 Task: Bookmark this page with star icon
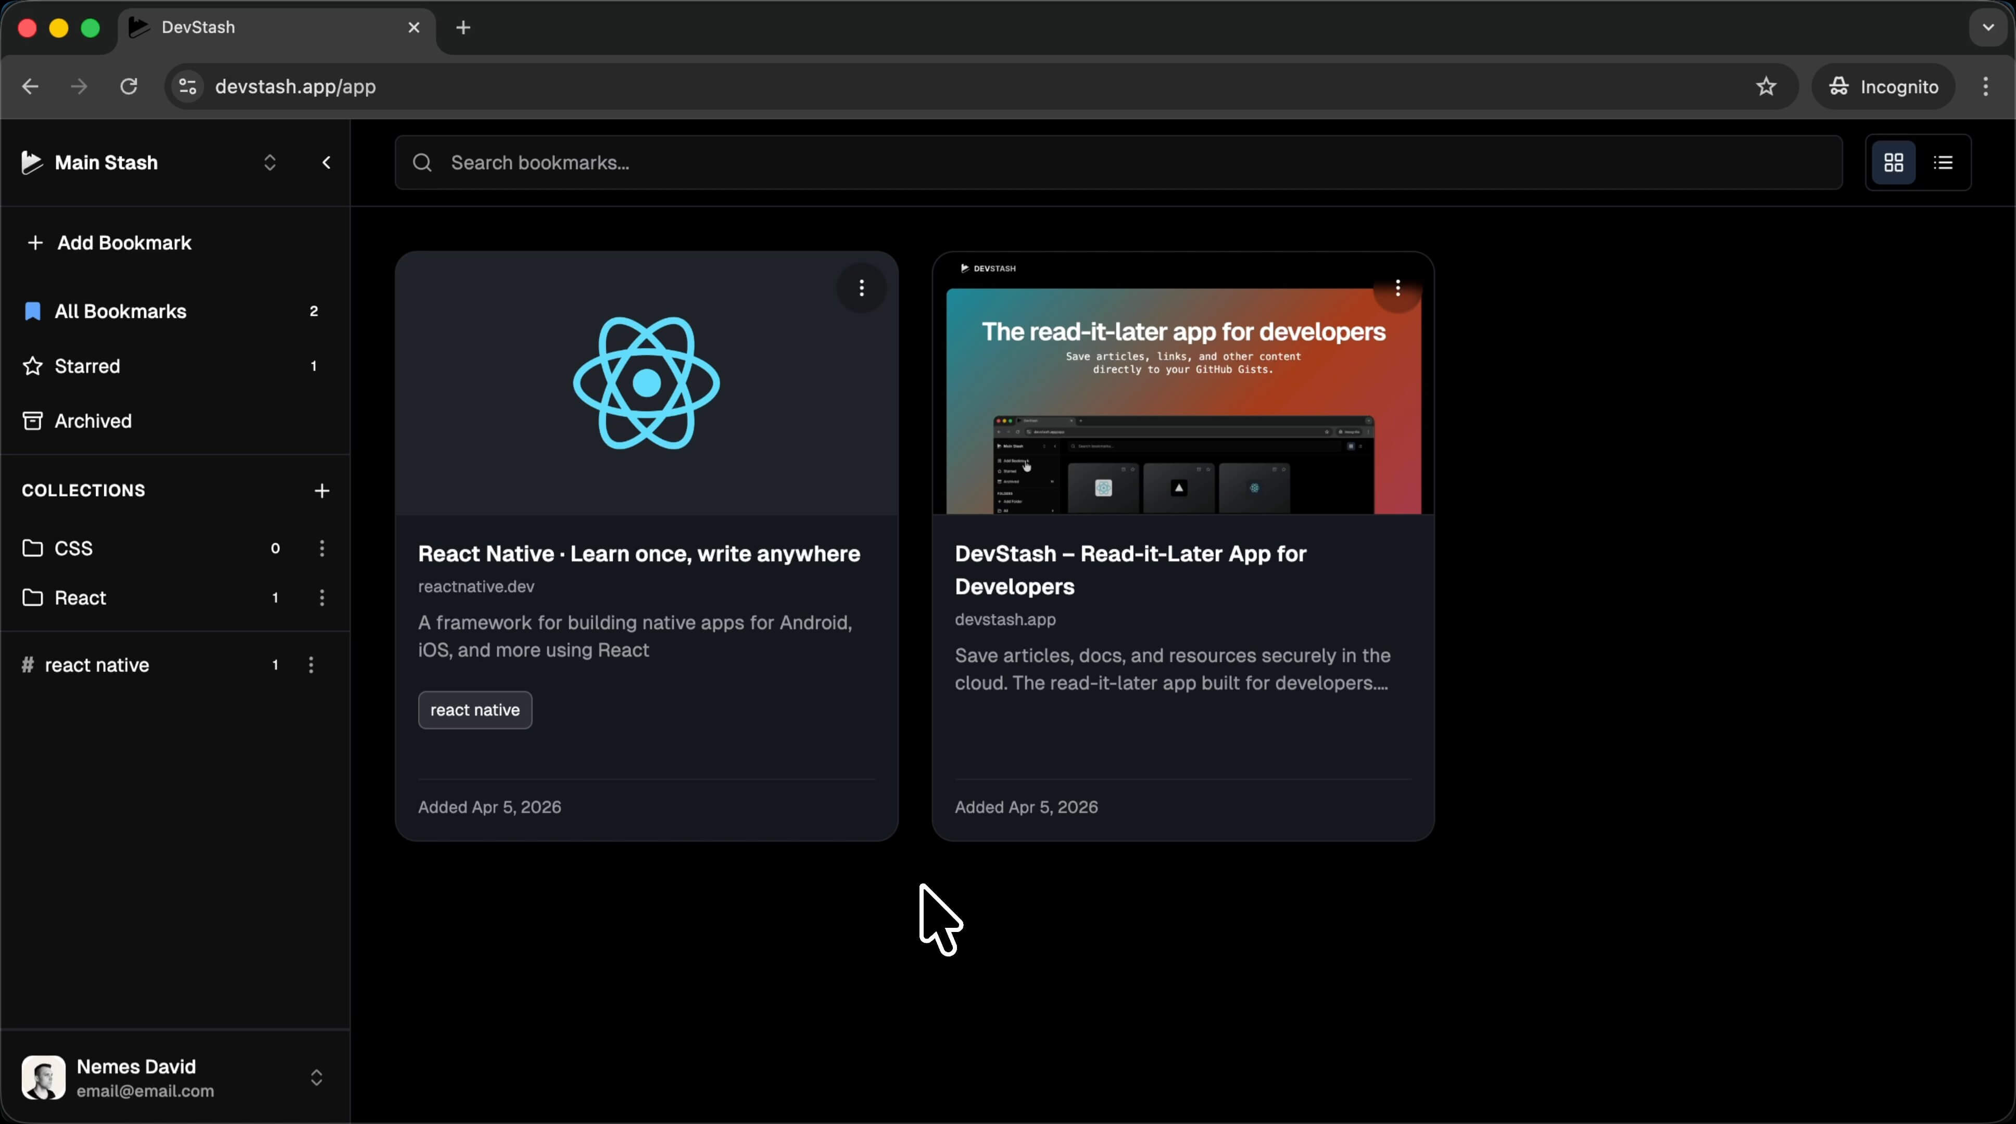[x=1766, y=86]
